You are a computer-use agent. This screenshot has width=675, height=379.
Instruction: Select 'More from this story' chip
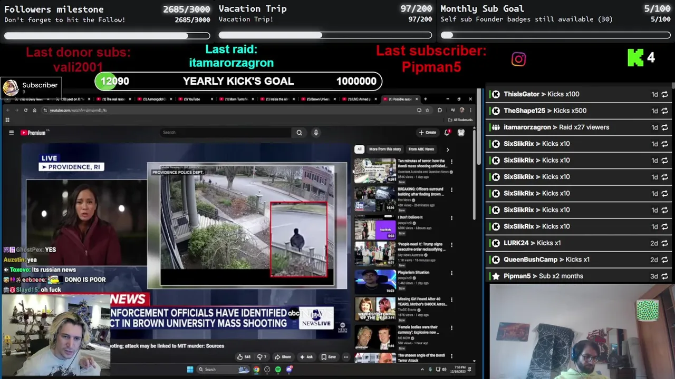click(385, 149)
